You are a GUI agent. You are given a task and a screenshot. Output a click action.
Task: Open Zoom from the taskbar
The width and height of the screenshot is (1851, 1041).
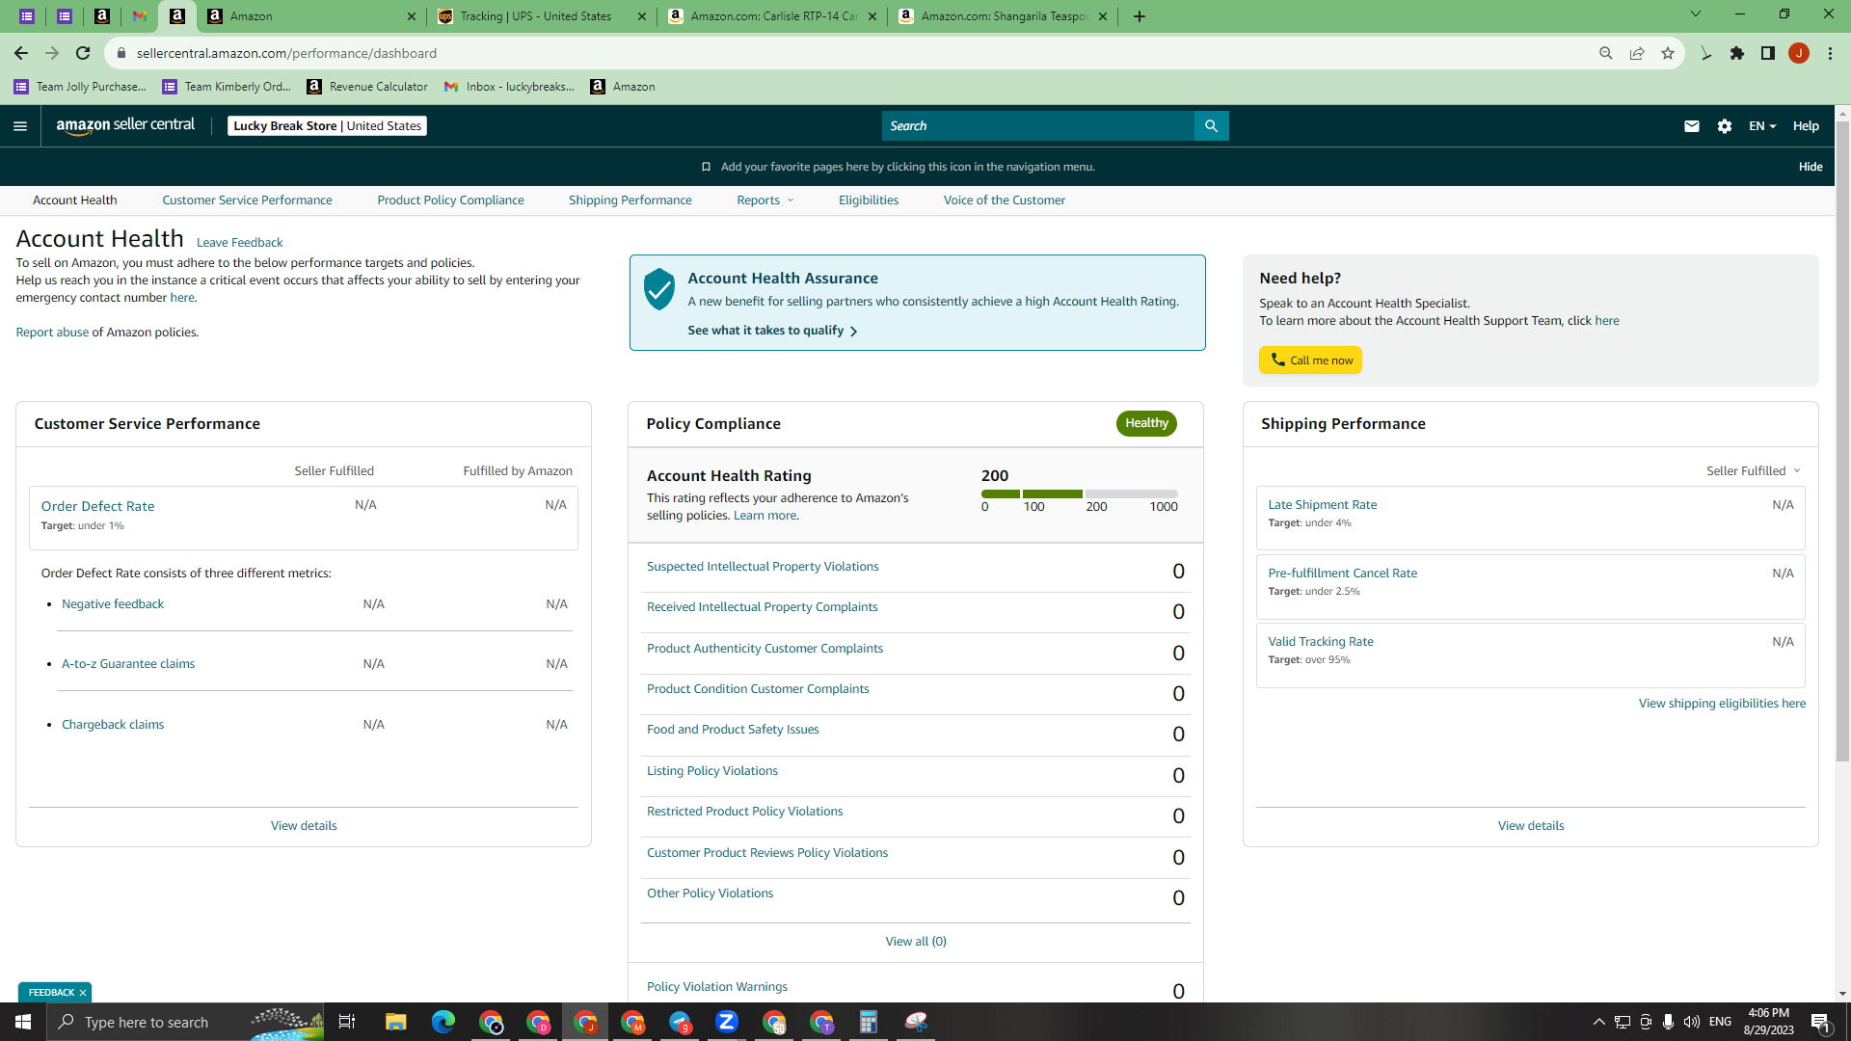[x=727, y=1022]
